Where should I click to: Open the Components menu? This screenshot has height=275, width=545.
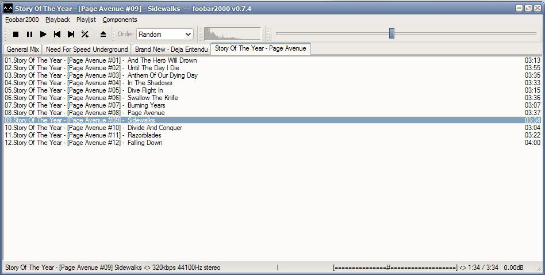point(120,20)
